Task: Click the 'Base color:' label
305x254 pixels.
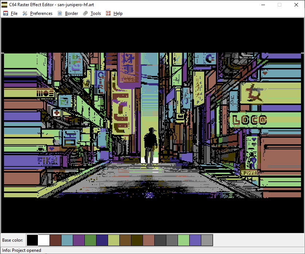Action: tap(12, 240)
